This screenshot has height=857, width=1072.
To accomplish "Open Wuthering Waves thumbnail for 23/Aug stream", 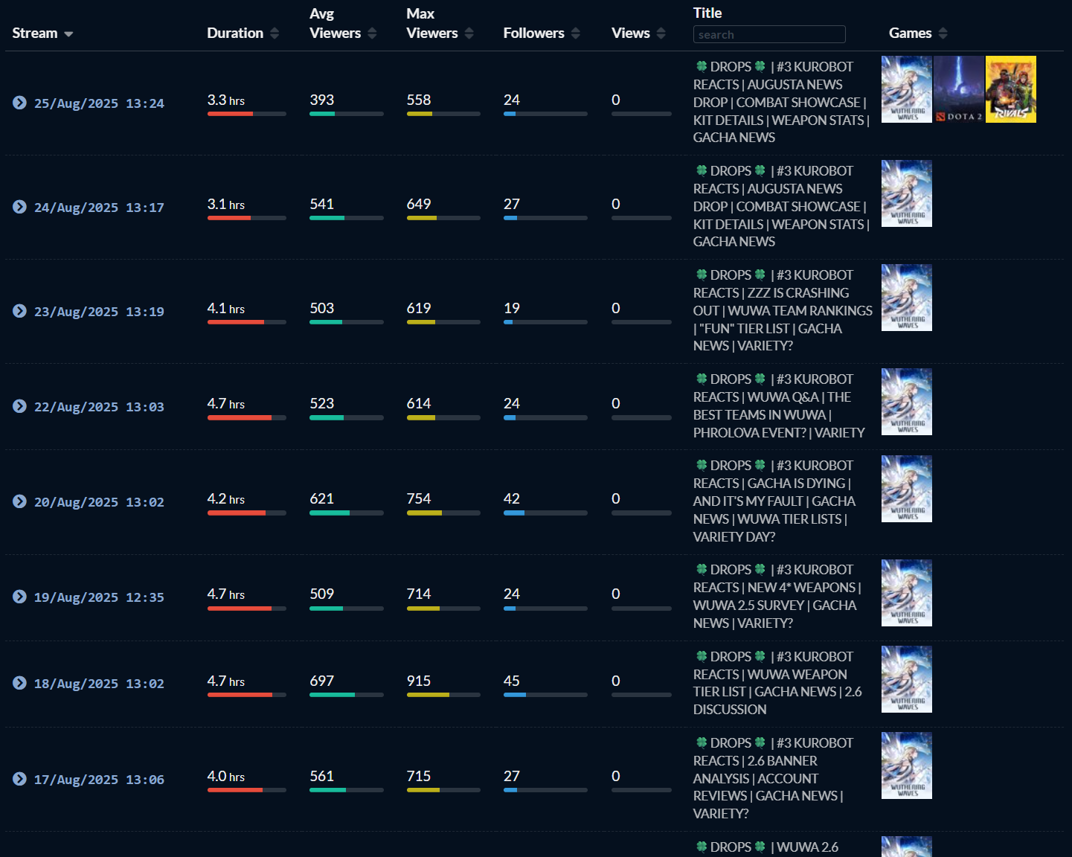I will [x=907, y=298].
